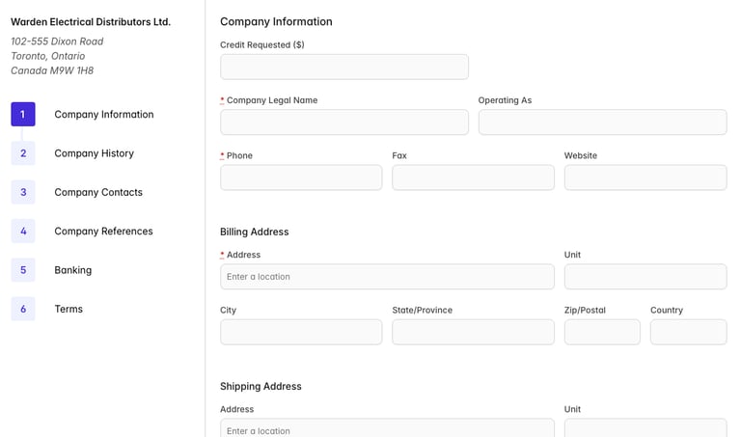The height and width of the screenshot is (437, 741).
Task: Select the Website text field
Action: (645, 178)
